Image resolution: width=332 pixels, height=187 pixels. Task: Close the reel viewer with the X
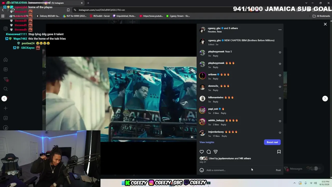point(325,24)
